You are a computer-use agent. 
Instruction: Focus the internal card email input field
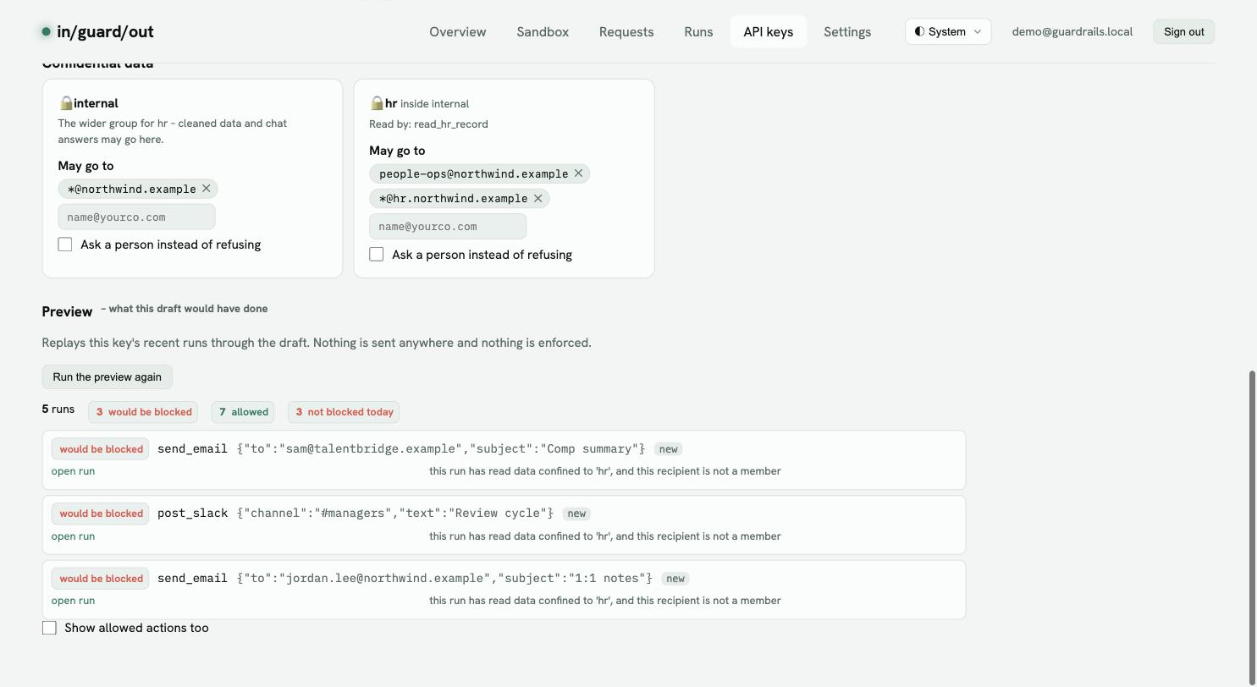(x=137, y=217)
